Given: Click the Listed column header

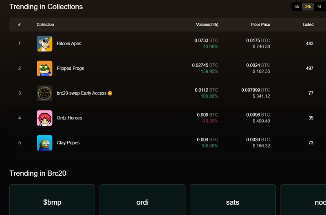Looking at the screenshot, I should 308,24.
